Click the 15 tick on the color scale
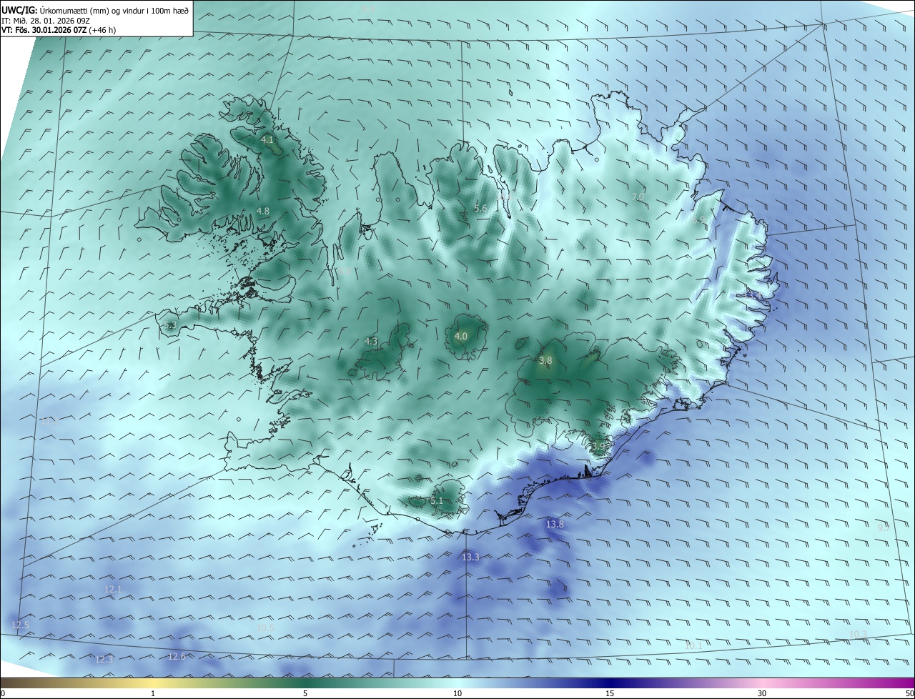 (610, 693)
